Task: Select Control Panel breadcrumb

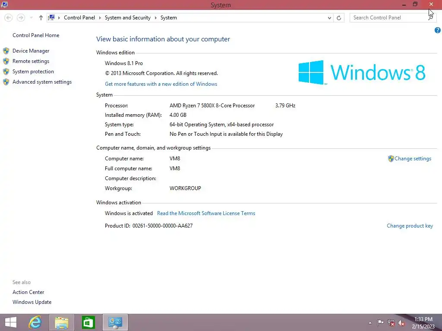Action: tap(79, 17)
